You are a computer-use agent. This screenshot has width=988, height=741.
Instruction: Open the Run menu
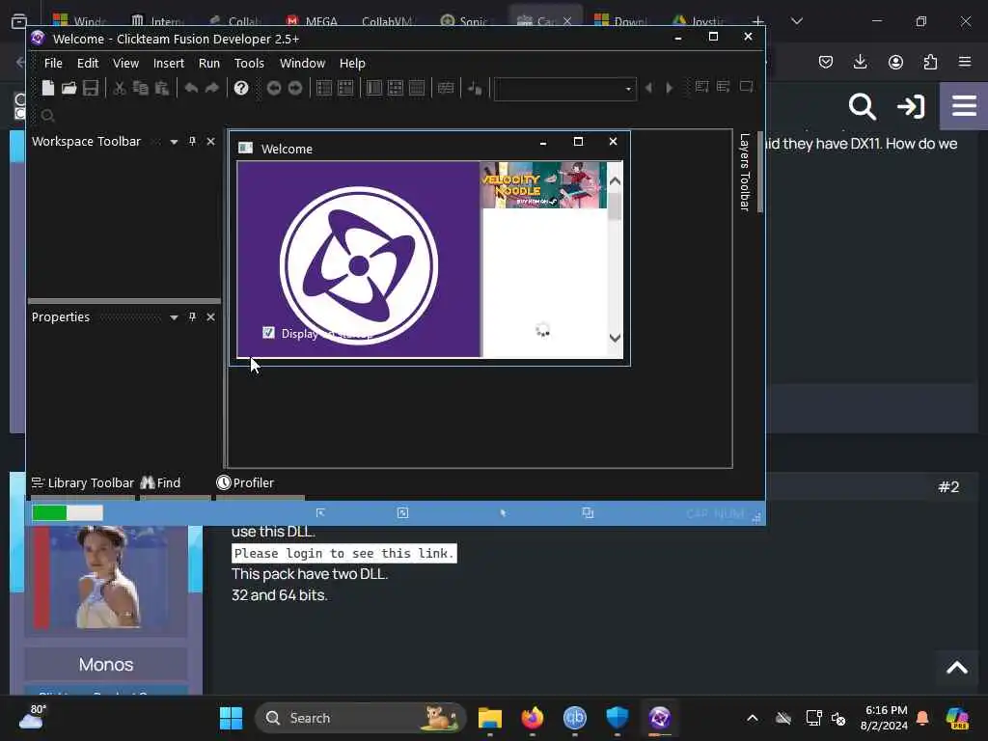click(x=208, y=63)
